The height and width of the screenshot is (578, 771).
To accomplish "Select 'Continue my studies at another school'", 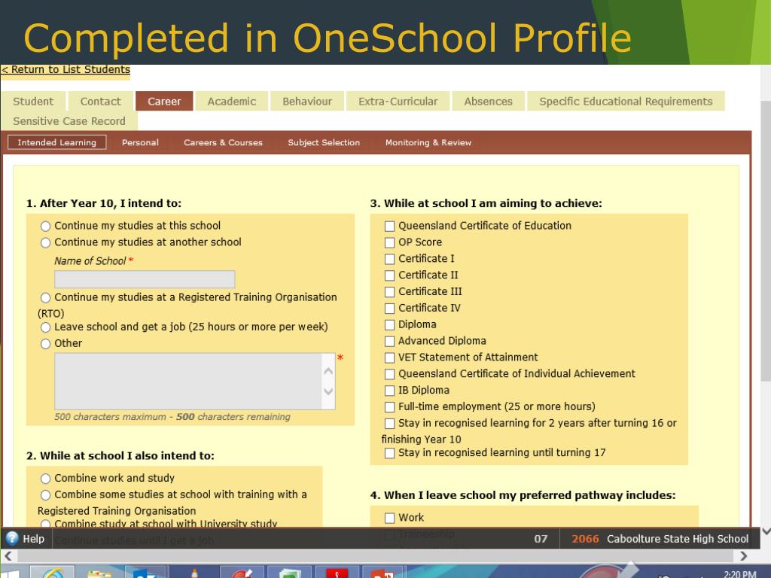I will tap(45, 242).
